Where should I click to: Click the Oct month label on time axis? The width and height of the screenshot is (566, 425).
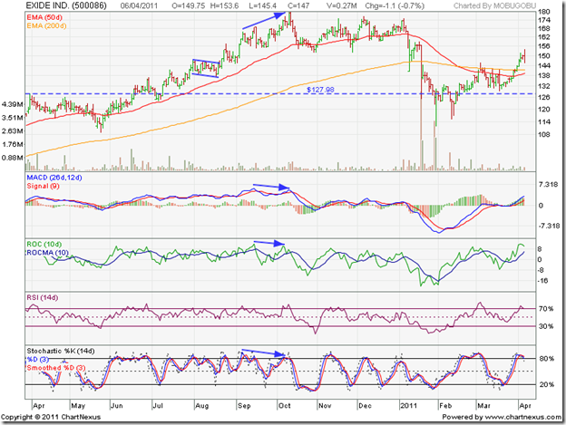285,406
